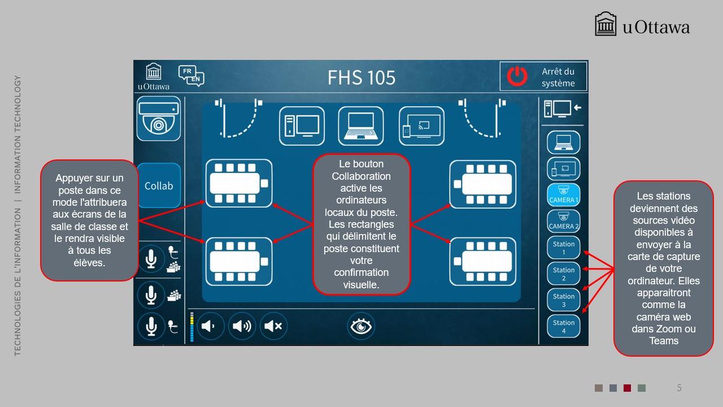Select the CAMERA 1 source button

[x=564, y=194]
